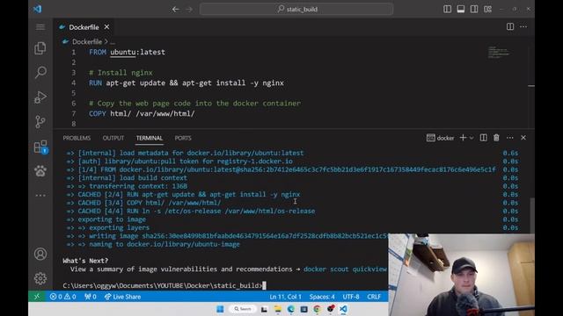Kill terminal with trash icon
The height and width of the screenshot is (316, 563).
click(496, 138)
